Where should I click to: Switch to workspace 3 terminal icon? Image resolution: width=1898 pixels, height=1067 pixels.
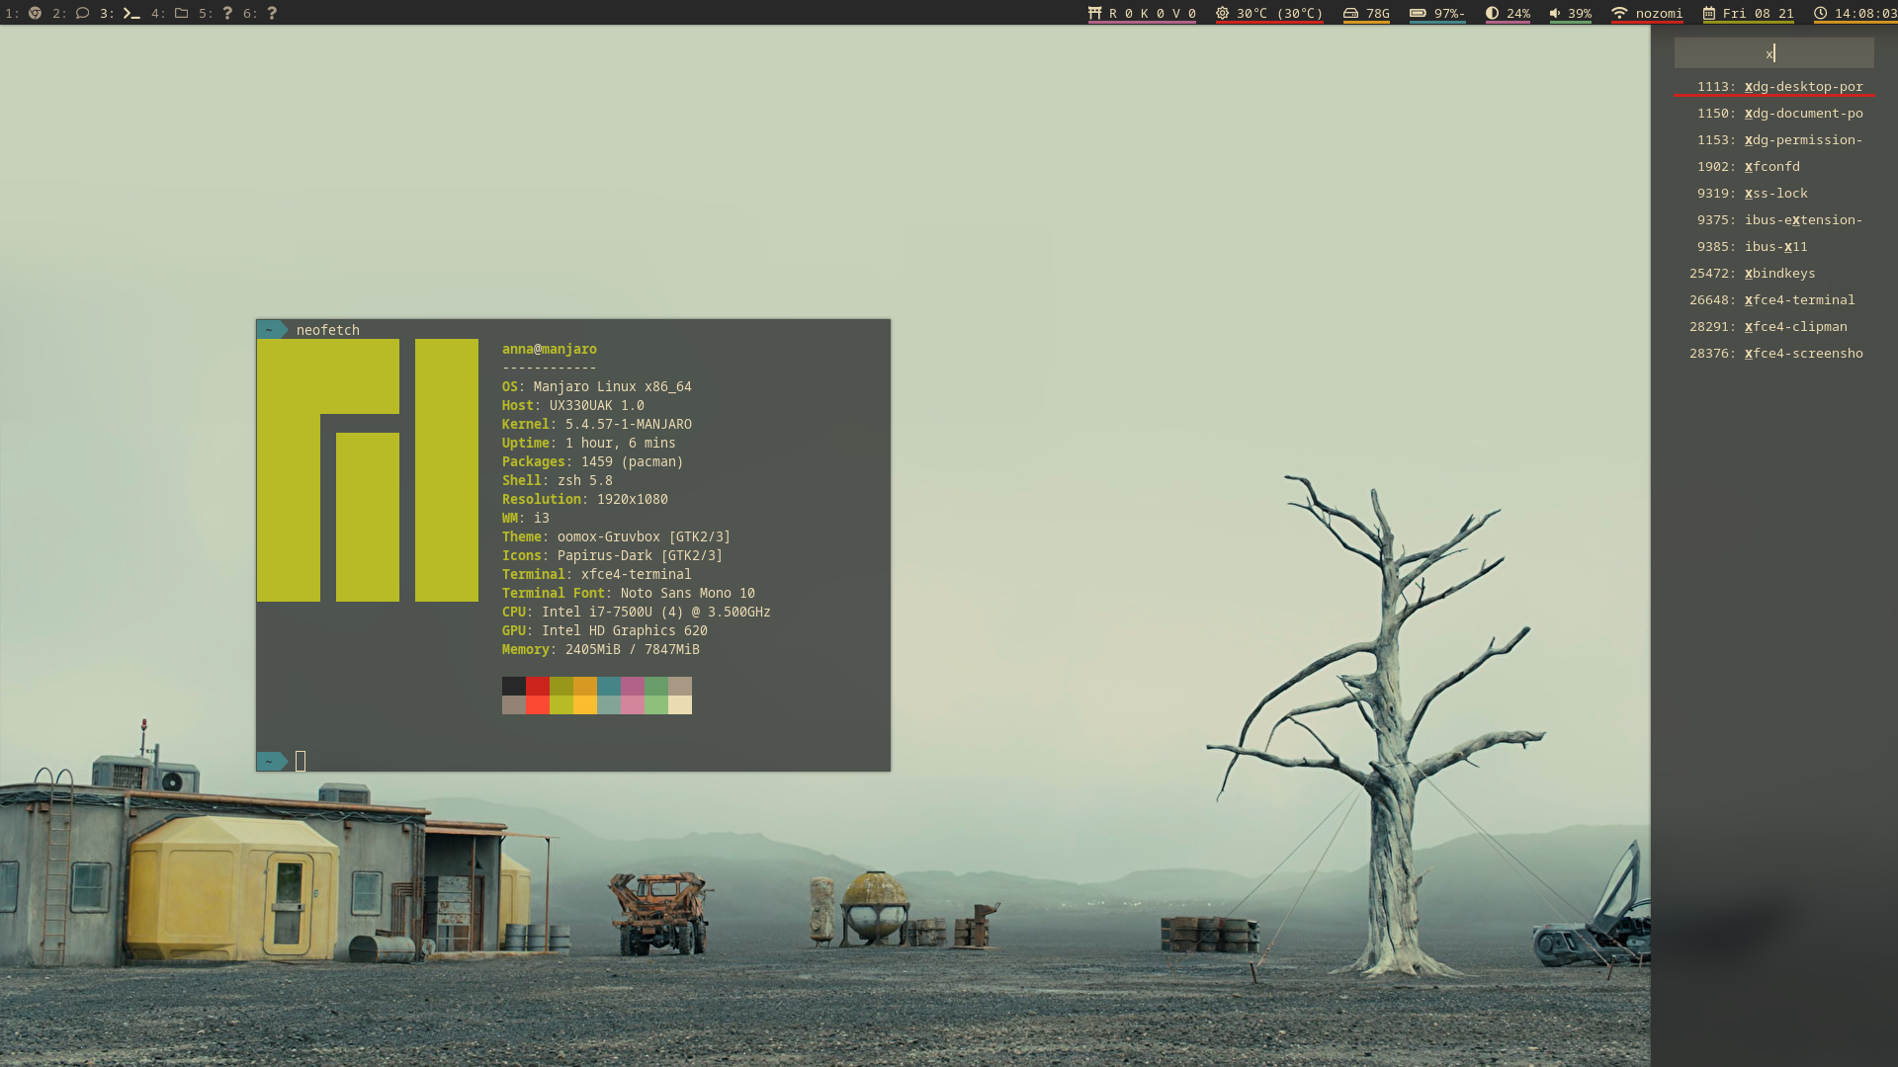(130, 13)
